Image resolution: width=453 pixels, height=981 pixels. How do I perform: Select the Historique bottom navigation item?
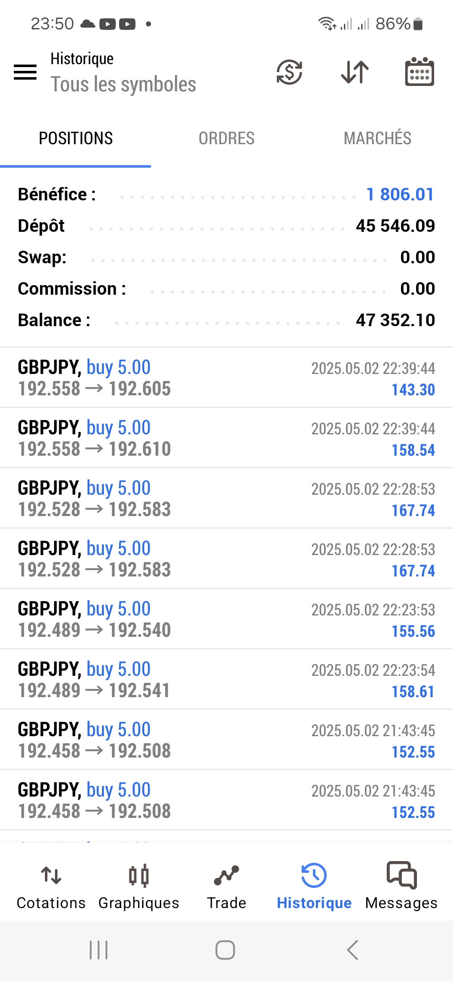click(x=314, y=885)
